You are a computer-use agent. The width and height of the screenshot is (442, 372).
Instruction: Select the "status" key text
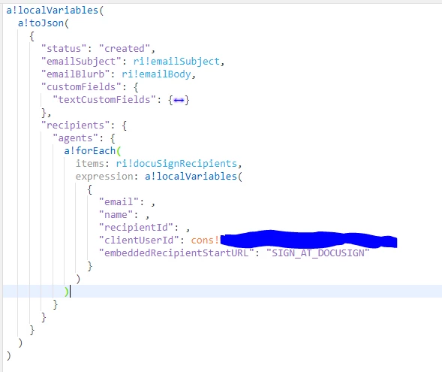(64, 49)
